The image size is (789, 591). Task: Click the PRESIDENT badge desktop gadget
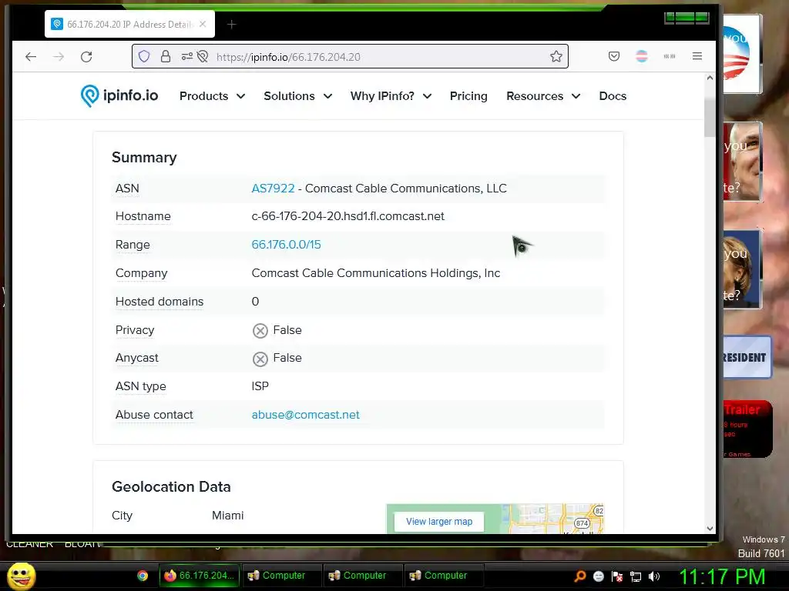click(x=747, y=357)
